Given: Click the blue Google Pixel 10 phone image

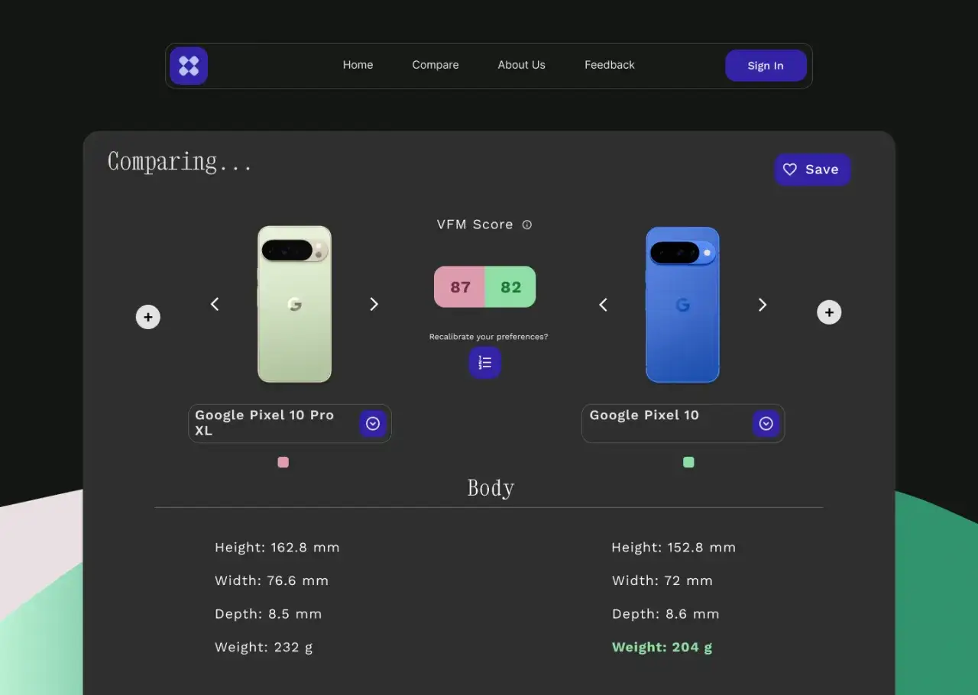Looking at the screenshot, I should coord(682,305).
